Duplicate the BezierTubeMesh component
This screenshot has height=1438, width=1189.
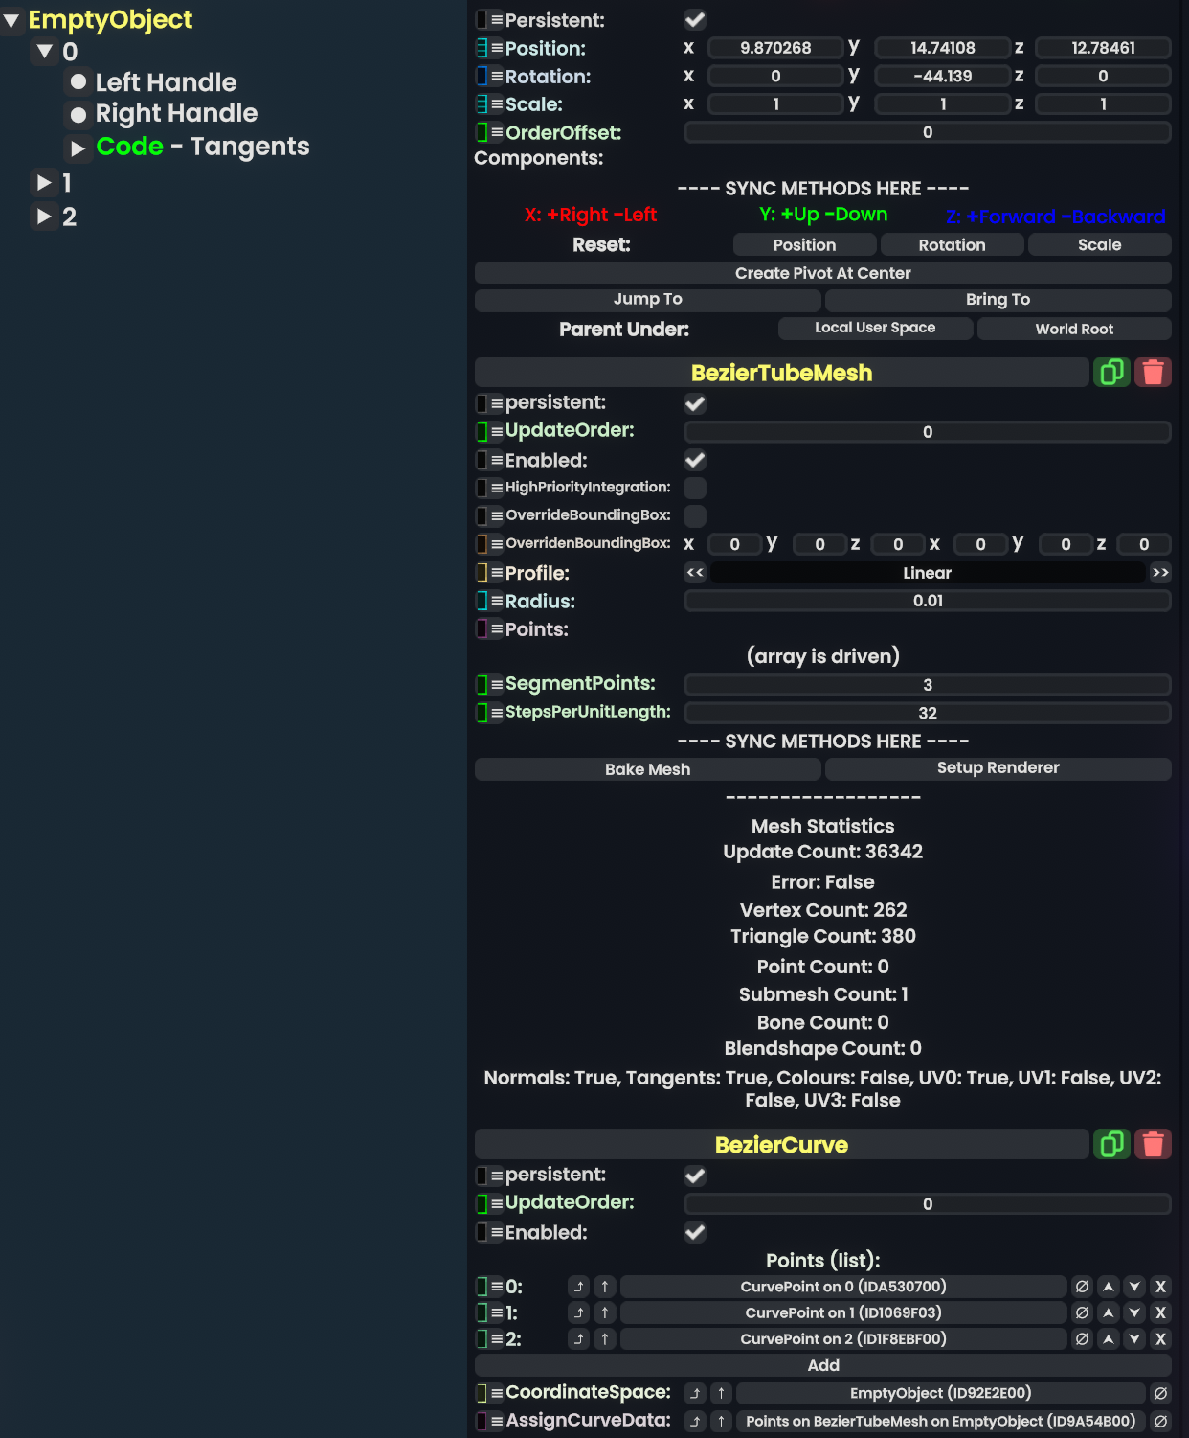[1111, 372]
